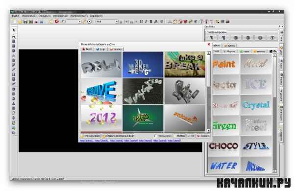This screenshot has height=191, width=294.
Task: Select the Crystal text style preset
Action: [x=256, y=105]
